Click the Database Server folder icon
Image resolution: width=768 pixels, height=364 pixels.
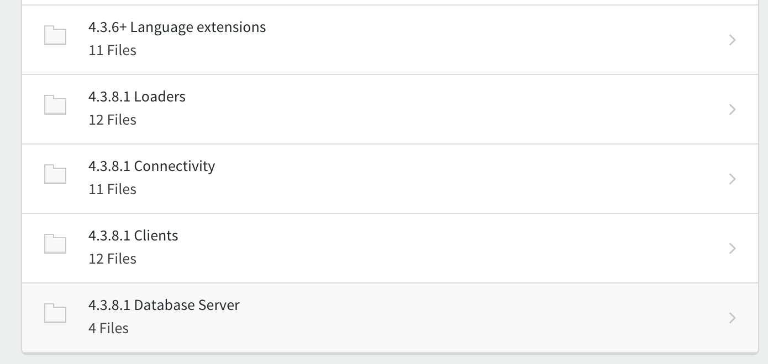pos(55,314)
